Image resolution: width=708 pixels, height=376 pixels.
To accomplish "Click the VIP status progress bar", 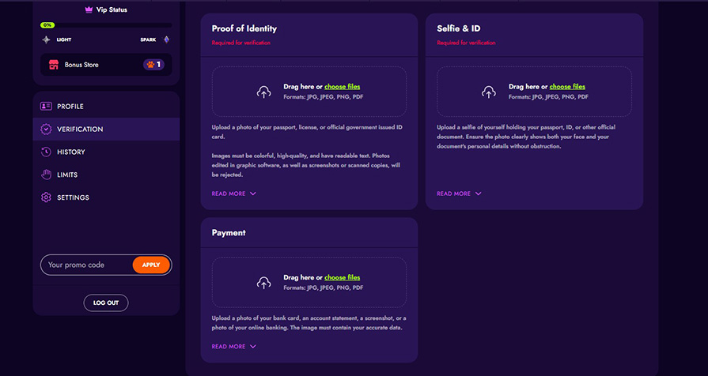I will click(106, 25).
